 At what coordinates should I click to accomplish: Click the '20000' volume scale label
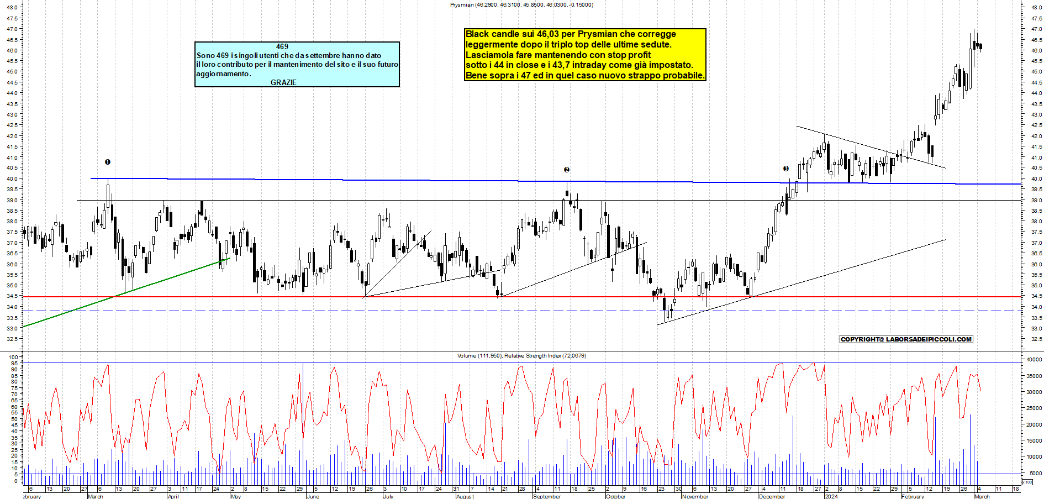(x=1034, y=424)
